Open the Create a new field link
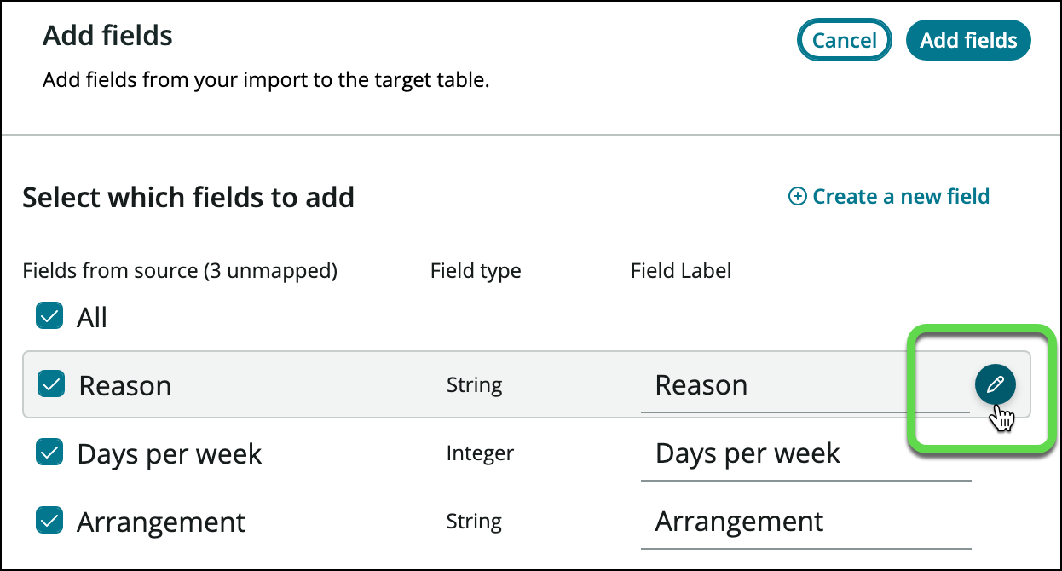This screenshot has width=1062, height=571. (900, 197)
